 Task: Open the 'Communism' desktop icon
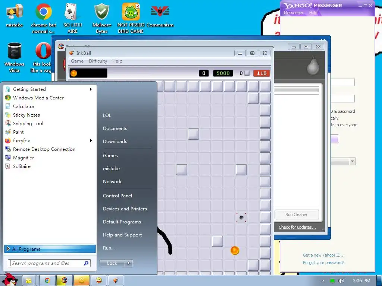click(160, 15)
